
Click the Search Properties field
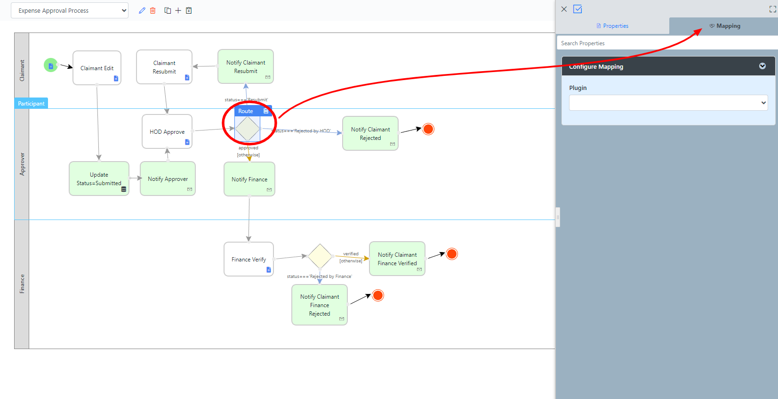pyautogui.click(x=667, y=43)
